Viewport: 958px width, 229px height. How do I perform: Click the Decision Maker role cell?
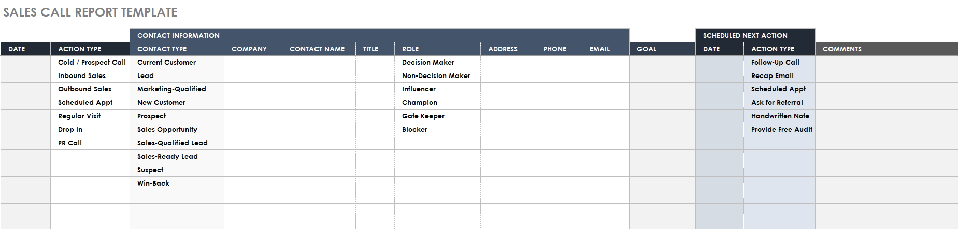pos(438,62)
